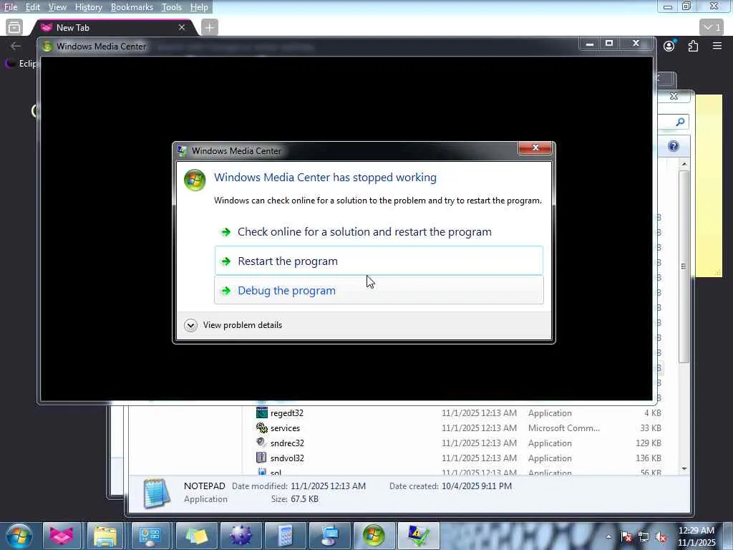Select the 'New Tab' browser tab
This screenshot has height=550, width=733.
(112, 28)
